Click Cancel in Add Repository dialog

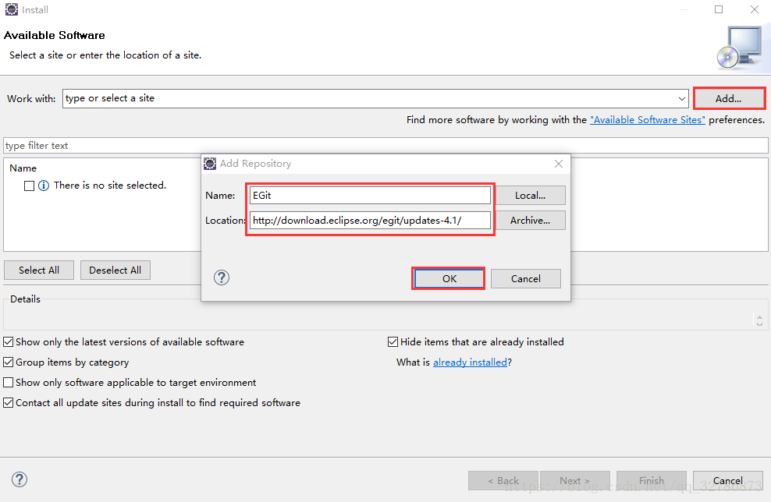[526, 278]
